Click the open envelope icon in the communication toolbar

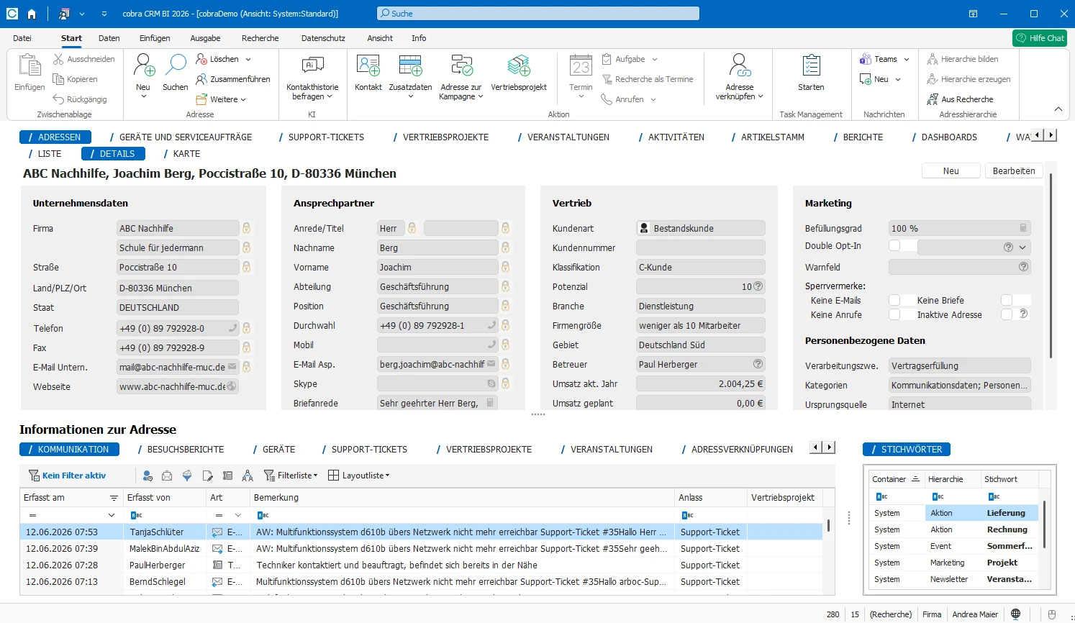point(167,476)
